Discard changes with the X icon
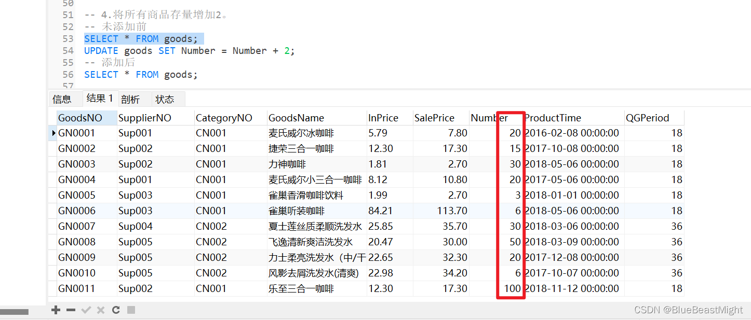The image size is (751, 320). pos(101,310)
